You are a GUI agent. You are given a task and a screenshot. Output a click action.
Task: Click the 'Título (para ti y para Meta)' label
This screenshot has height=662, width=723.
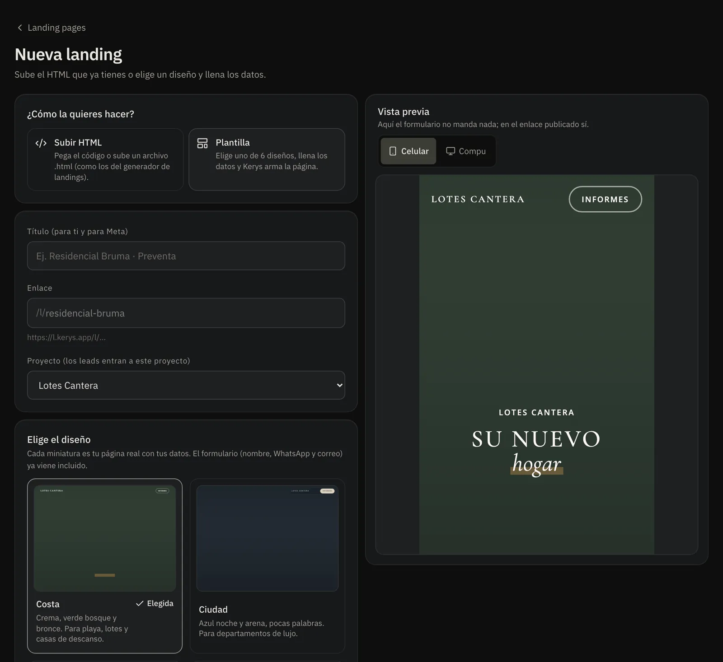click(77, 232)
